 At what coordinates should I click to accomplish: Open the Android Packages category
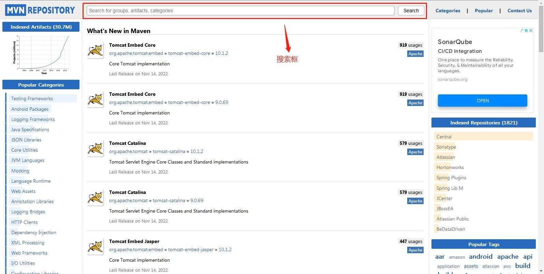[30, 109]
